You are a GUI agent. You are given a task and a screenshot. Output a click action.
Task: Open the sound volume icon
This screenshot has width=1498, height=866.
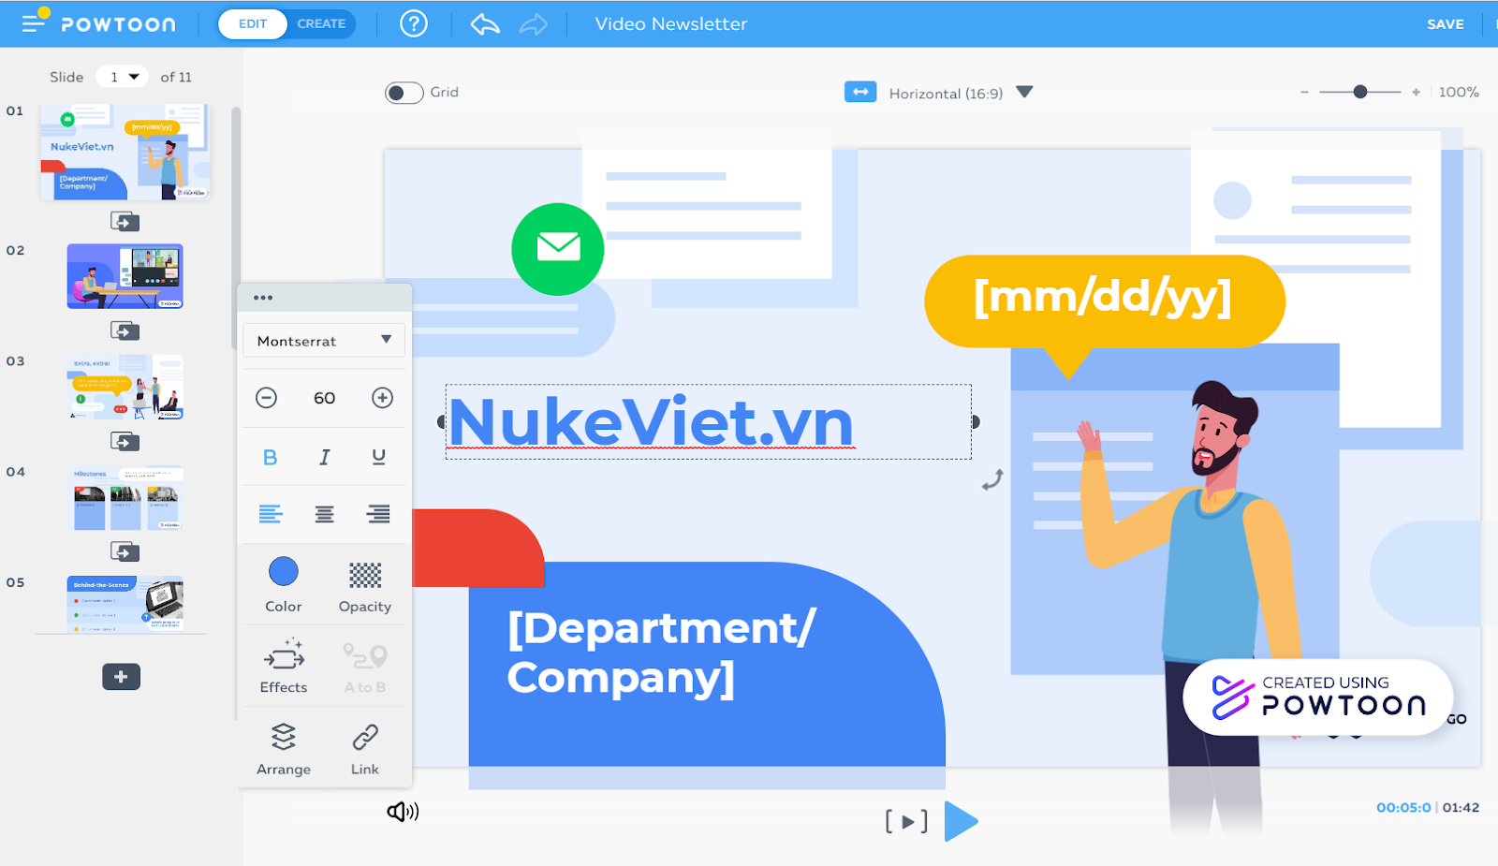[x=403, y=812]
